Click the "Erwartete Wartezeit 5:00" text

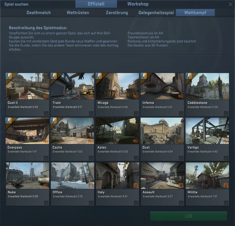[x=113, y=152]
